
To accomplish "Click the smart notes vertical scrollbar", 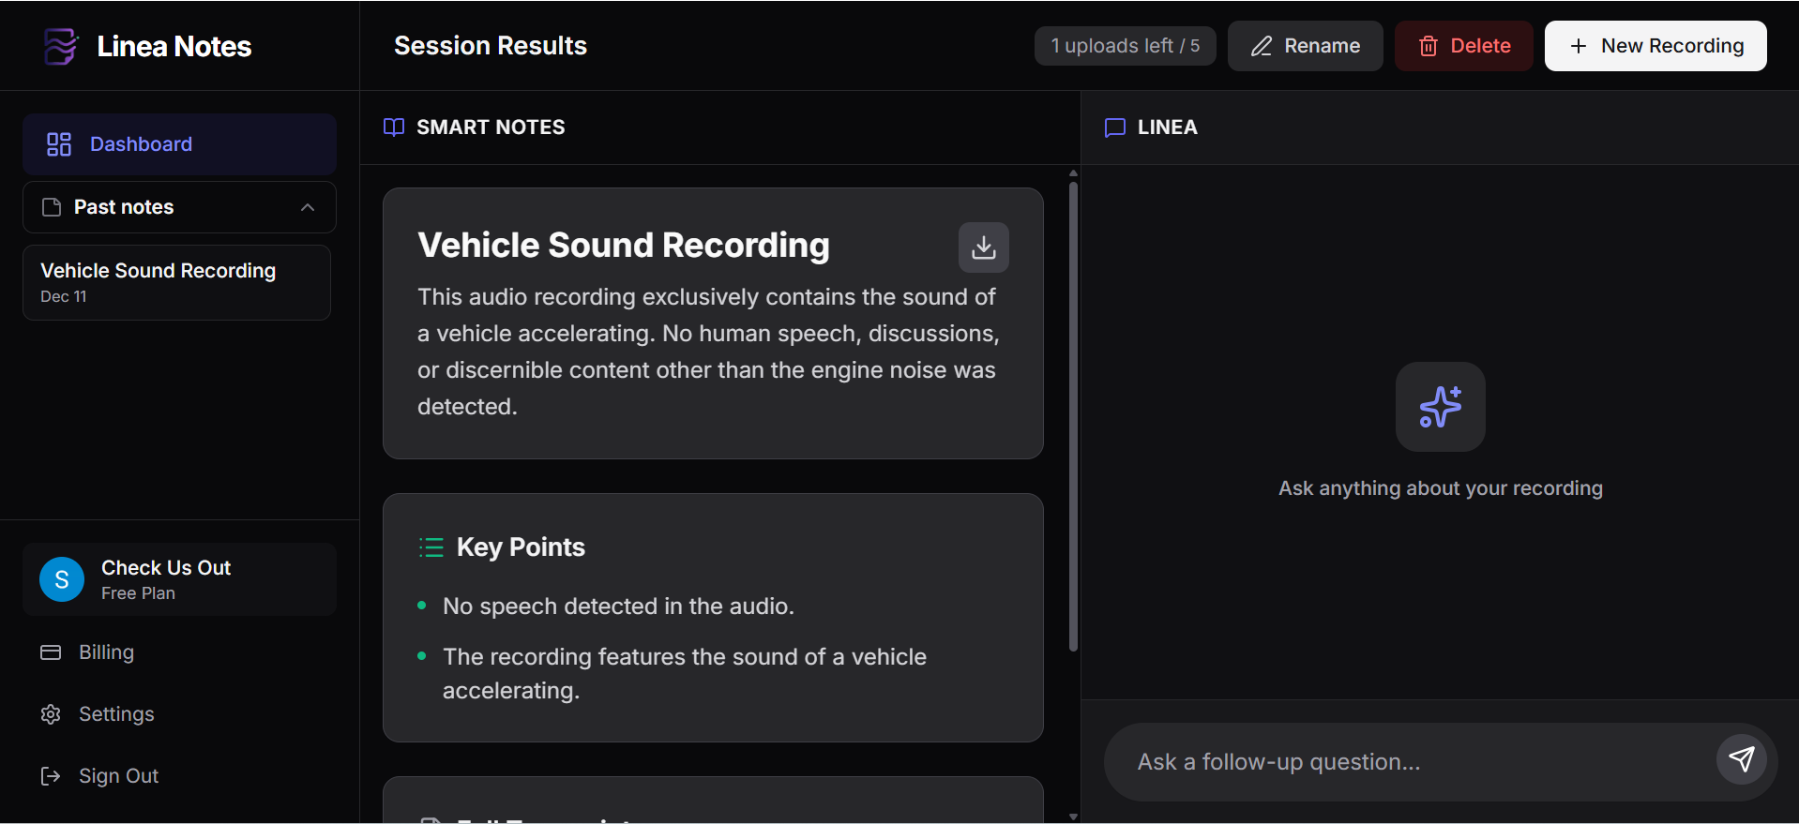I will pyautogui.click(x=1073, y=412).
